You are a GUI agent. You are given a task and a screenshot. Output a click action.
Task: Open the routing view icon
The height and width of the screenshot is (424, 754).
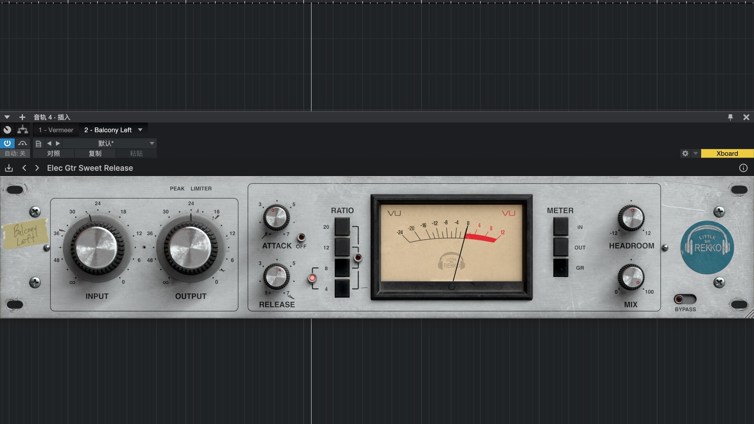click(x=23, y=130)
